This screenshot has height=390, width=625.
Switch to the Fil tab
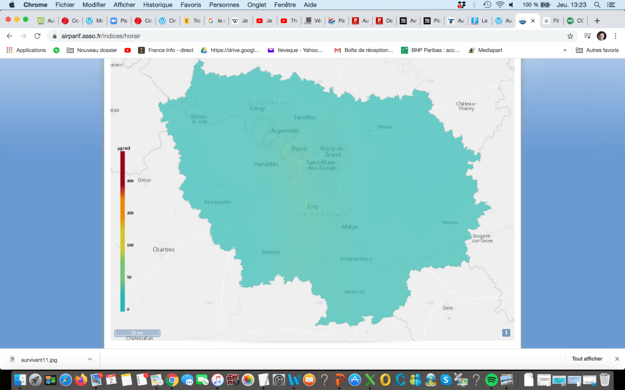pyautogui.click(x=552, y=20)
